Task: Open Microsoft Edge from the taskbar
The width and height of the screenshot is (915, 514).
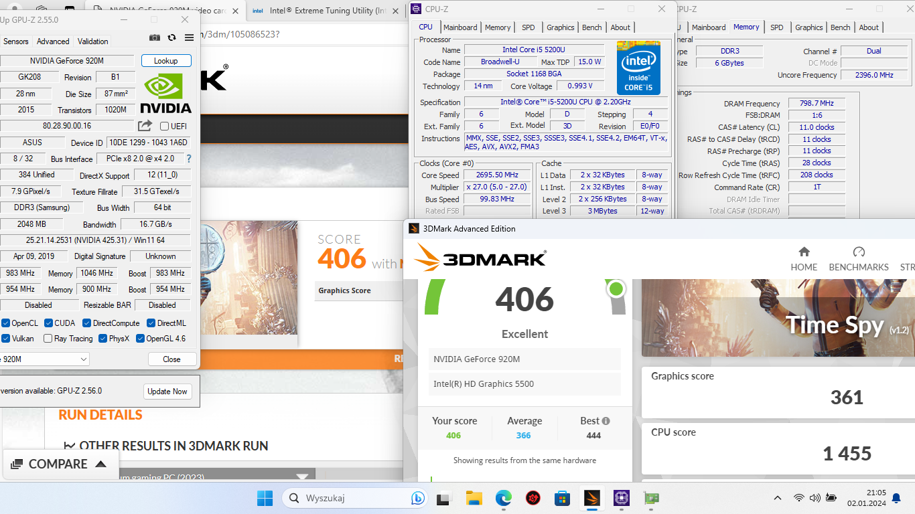Action: click(503, 498)
